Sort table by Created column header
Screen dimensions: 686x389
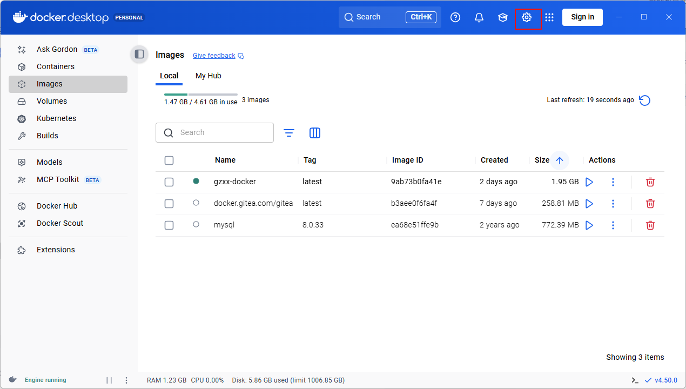494,160
